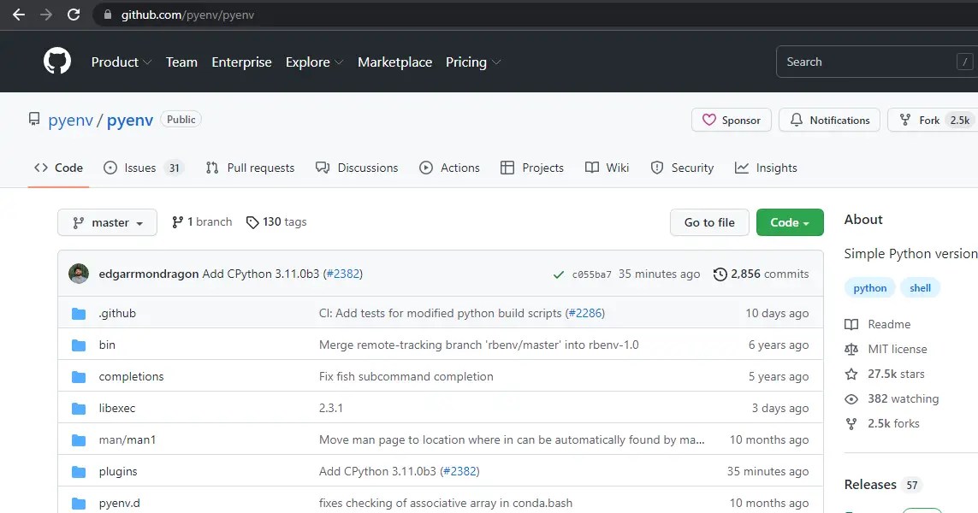This screenshot has height=513, width=978.
Task: Switch to the Actions tab
Action: click(449, 168)
